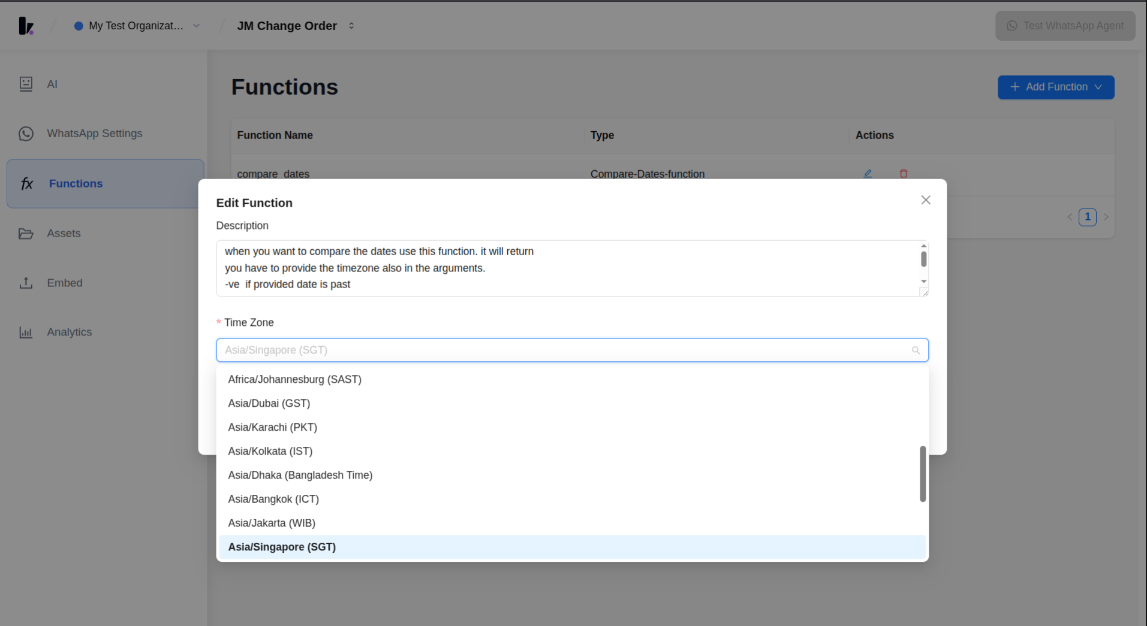The image size is (1147, 626).
Task: Choose Asia/Karachi (PKT) time zone
Action: tap(572, 427)
